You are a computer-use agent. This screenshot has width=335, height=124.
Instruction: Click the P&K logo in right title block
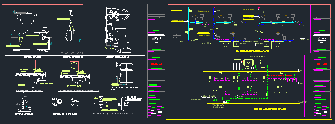[322, 39]
